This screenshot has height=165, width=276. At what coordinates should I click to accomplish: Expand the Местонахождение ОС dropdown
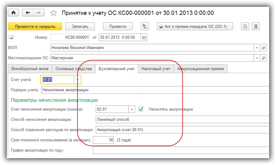click(x=257, y=58)
